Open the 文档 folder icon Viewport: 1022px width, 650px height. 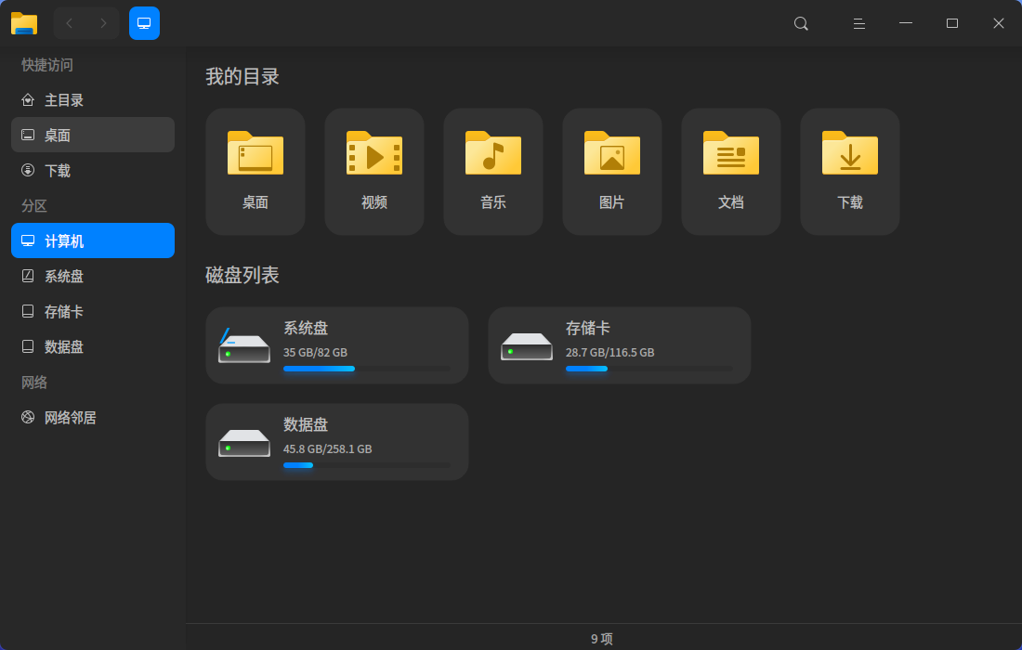coord(731,153)
